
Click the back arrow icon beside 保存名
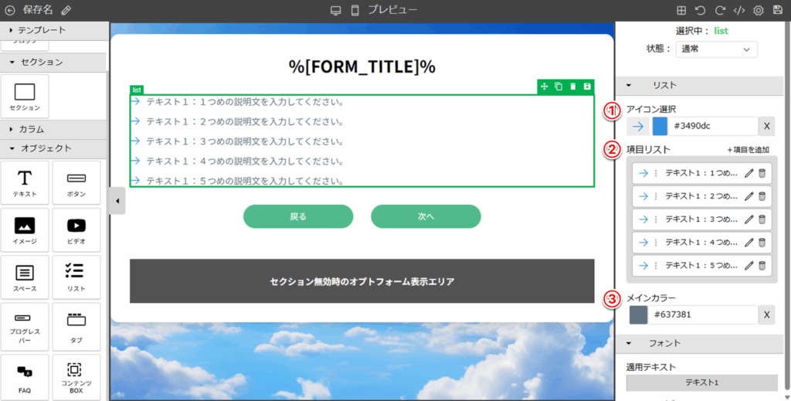[x=10, y=10]
